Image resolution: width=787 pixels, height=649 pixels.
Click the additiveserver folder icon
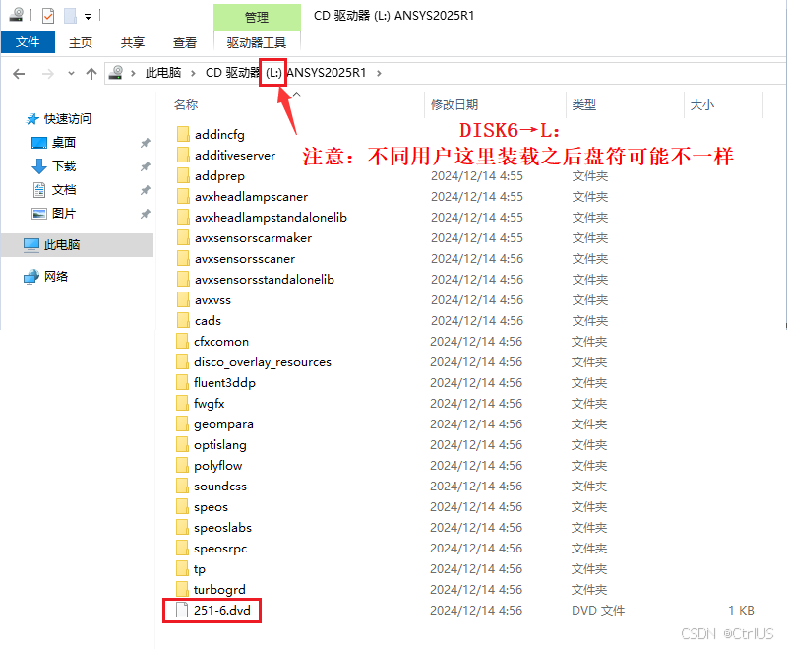click(x=183, y=155)
